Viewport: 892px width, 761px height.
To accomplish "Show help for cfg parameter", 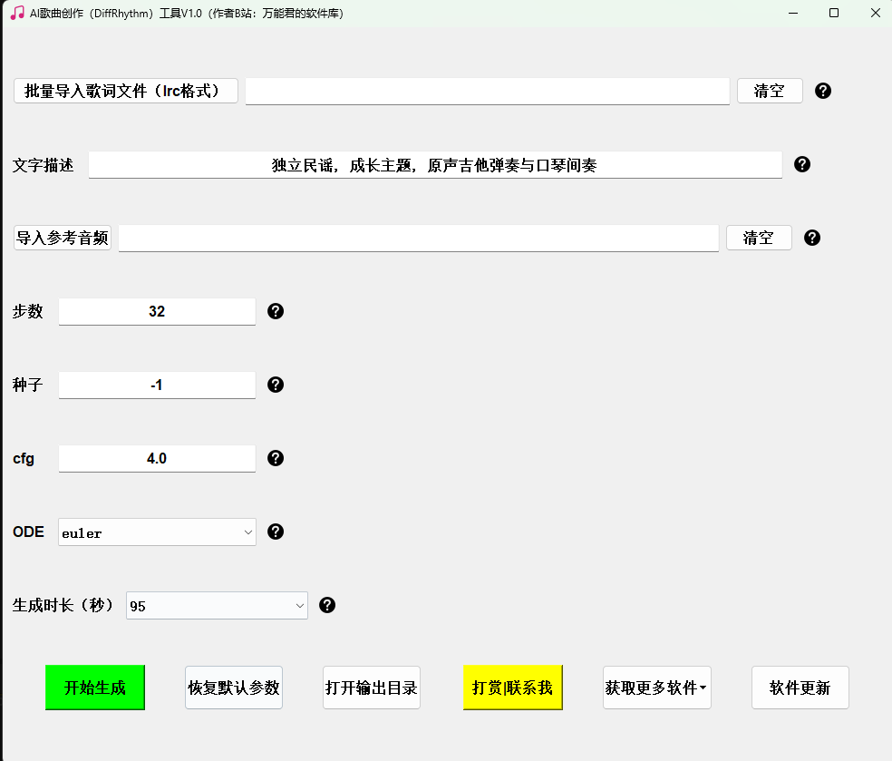I will pyautogui.click(x=276, y=458).
